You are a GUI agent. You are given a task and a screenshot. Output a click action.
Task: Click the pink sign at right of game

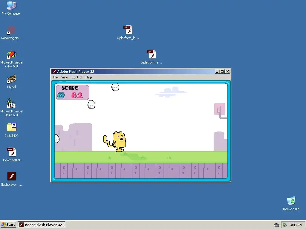click(x=220, y=109)
